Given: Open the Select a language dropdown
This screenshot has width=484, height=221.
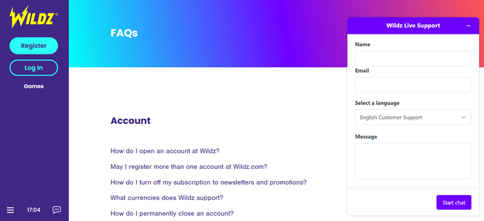Looking at the screenshot, I should coord(413,117).
